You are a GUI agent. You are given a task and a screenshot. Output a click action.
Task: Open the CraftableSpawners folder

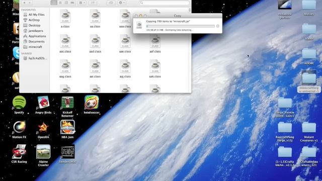coord(309,152)
